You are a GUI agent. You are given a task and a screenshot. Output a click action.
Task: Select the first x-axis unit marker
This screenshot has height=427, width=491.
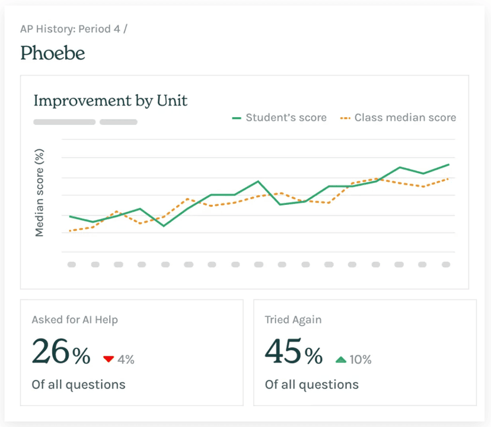click(71, 265)
